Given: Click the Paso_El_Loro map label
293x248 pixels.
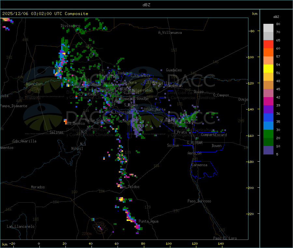Looking at the screenshot, I should click(225, 238).
